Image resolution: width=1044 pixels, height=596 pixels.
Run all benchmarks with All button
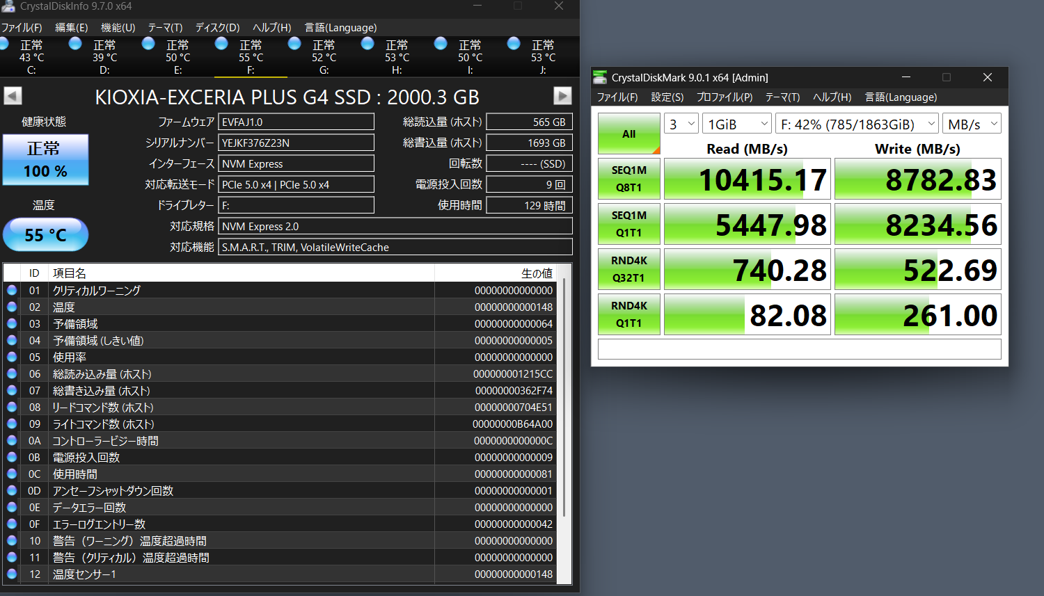(x=629, y=134)
